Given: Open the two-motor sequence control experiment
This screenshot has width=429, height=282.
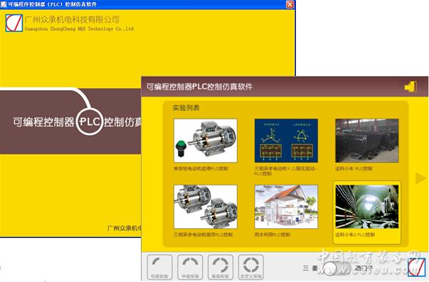Looking at the screenshot, I should pos(206,207).
